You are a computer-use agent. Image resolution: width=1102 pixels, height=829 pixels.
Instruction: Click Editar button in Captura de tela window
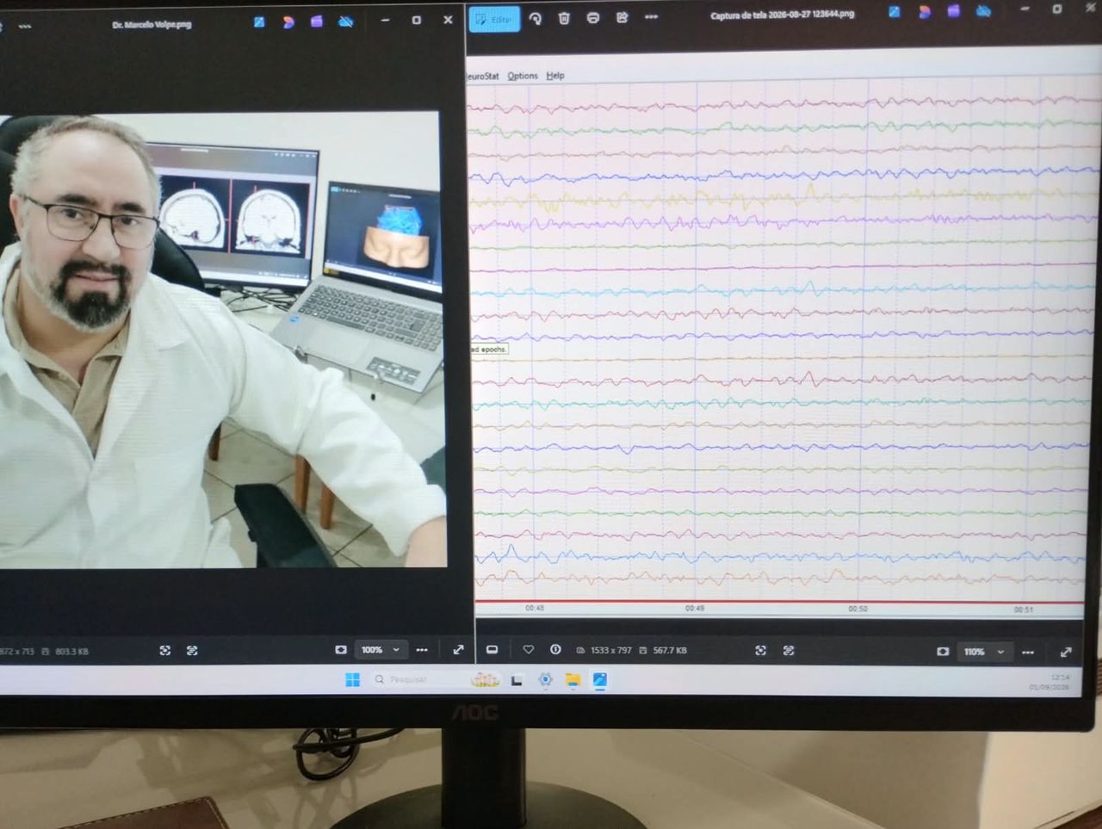(x=494, y=19)
